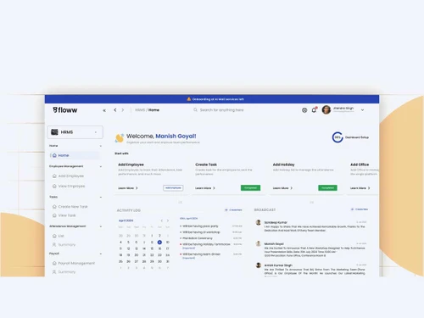Click Completed button on Add Holiday card
Image resolution: width=424 pixels, height=318 pixels.
[x=327, y=188]
